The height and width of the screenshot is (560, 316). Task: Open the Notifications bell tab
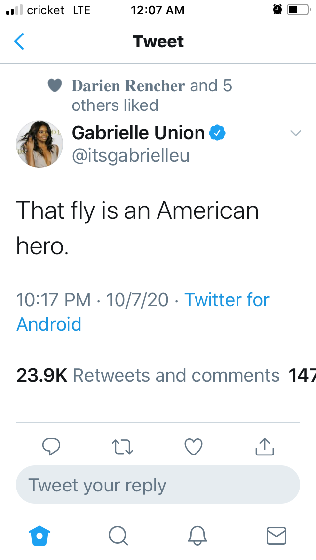pos(197,535)
